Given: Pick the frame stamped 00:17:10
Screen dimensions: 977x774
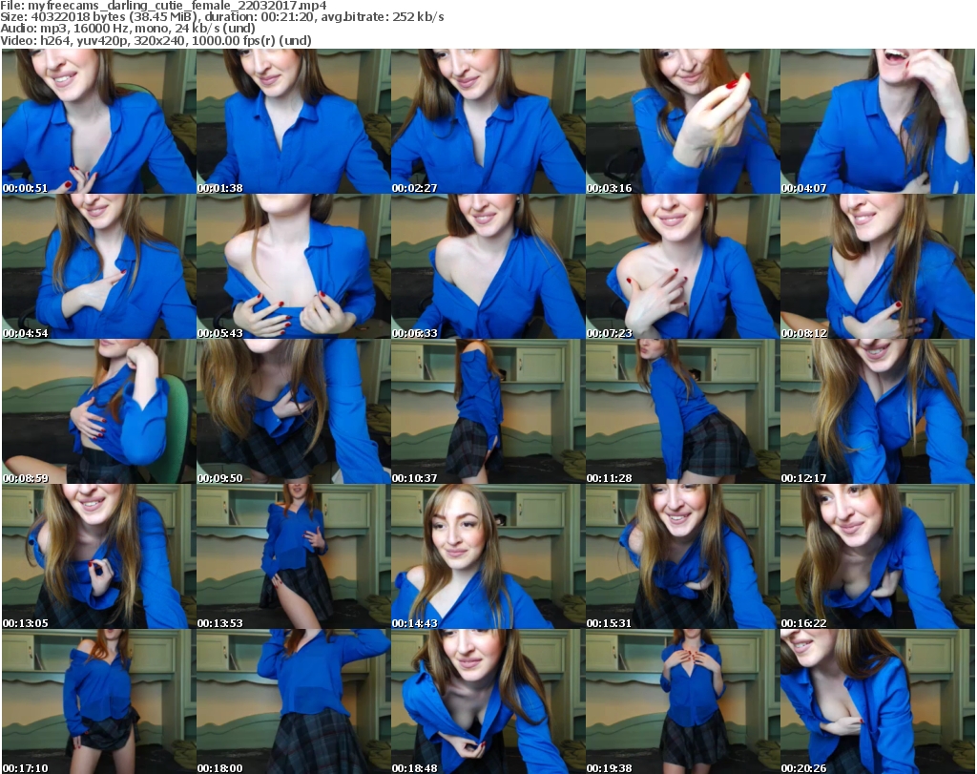Looking at the screenshot, I should (99, 701).
